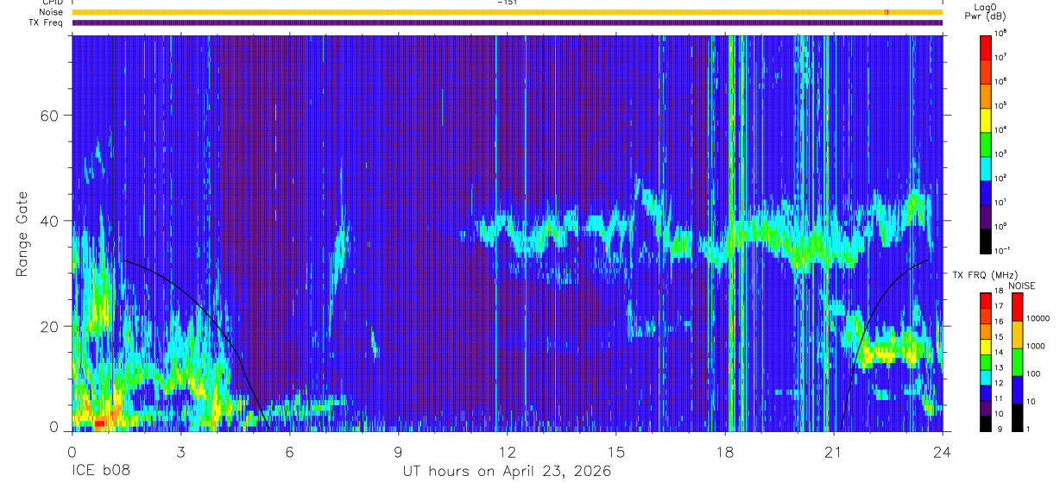
Task: Click the x-axis tick label '15'
Action: click(x=615, y=451)
